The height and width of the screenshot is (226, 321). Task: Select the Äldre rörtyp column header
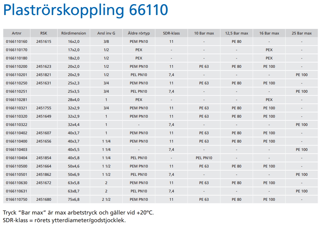point(139,33)
